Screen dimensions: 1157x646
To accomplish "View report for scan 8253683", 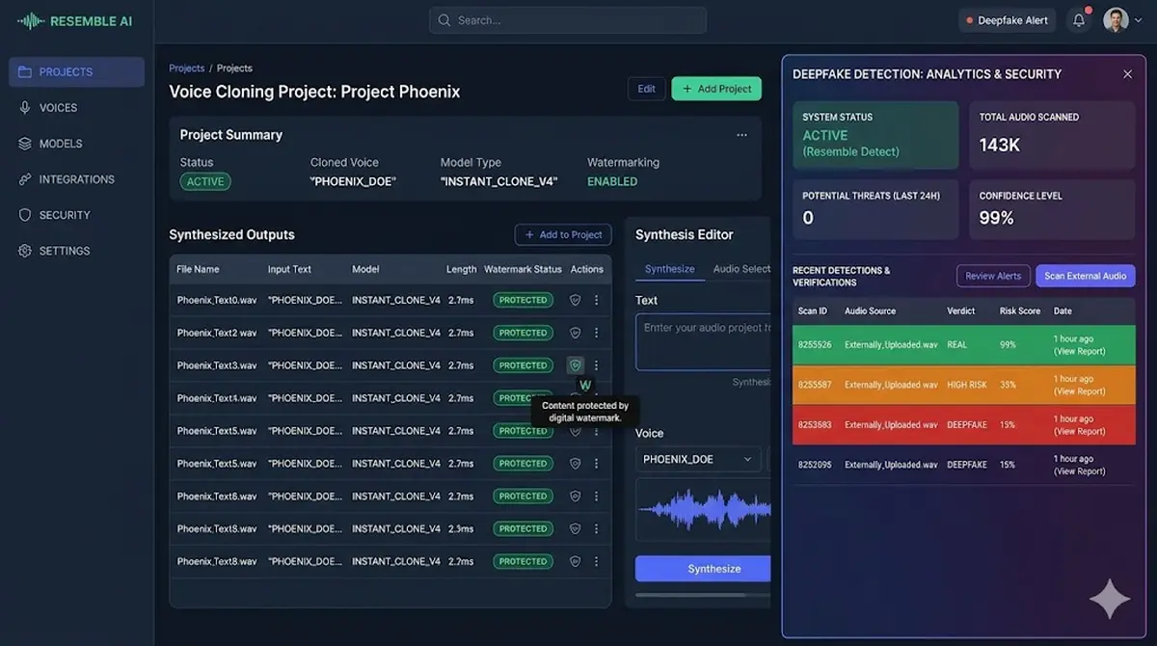I will 1079,431.
